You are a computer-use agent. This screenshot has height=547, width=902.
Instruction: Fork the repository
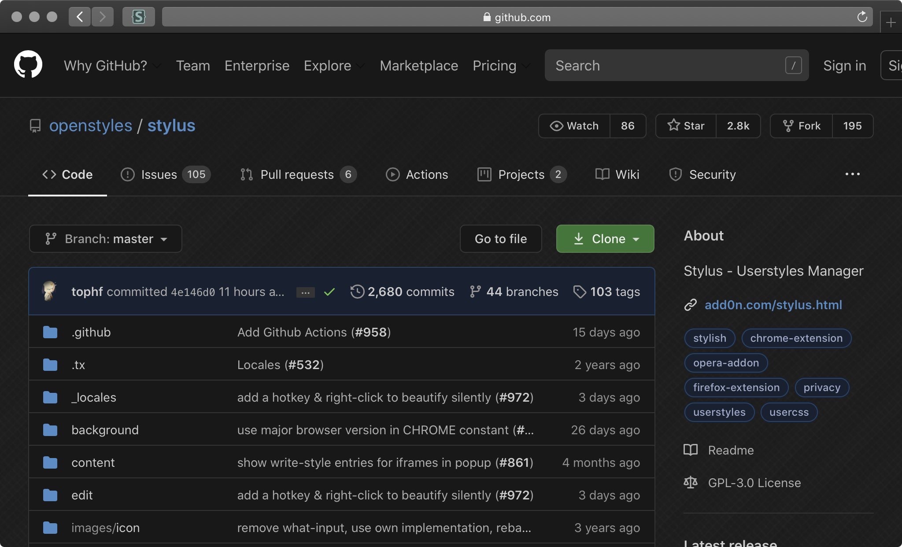[x=802, y=126]
